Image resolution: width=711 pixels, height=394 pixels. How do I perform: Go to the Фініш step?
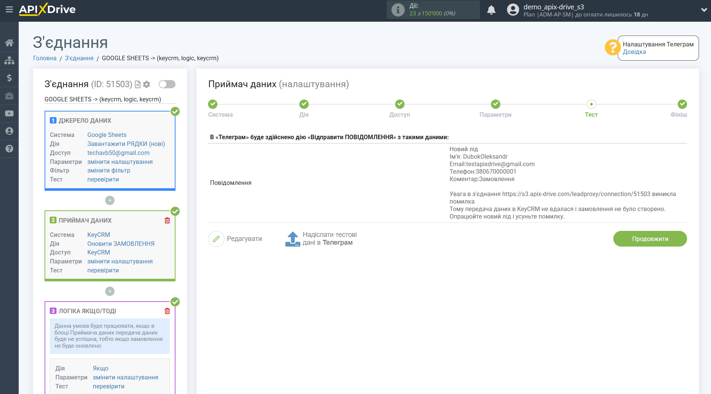[682, 104]
